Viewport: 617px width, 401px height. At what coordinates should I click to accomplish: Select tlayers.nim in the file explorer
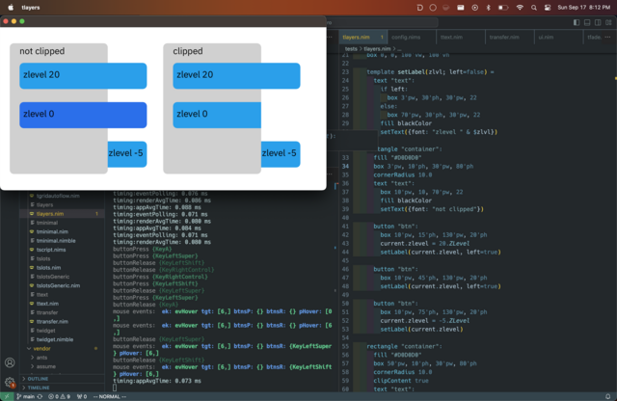coord(50,214)
